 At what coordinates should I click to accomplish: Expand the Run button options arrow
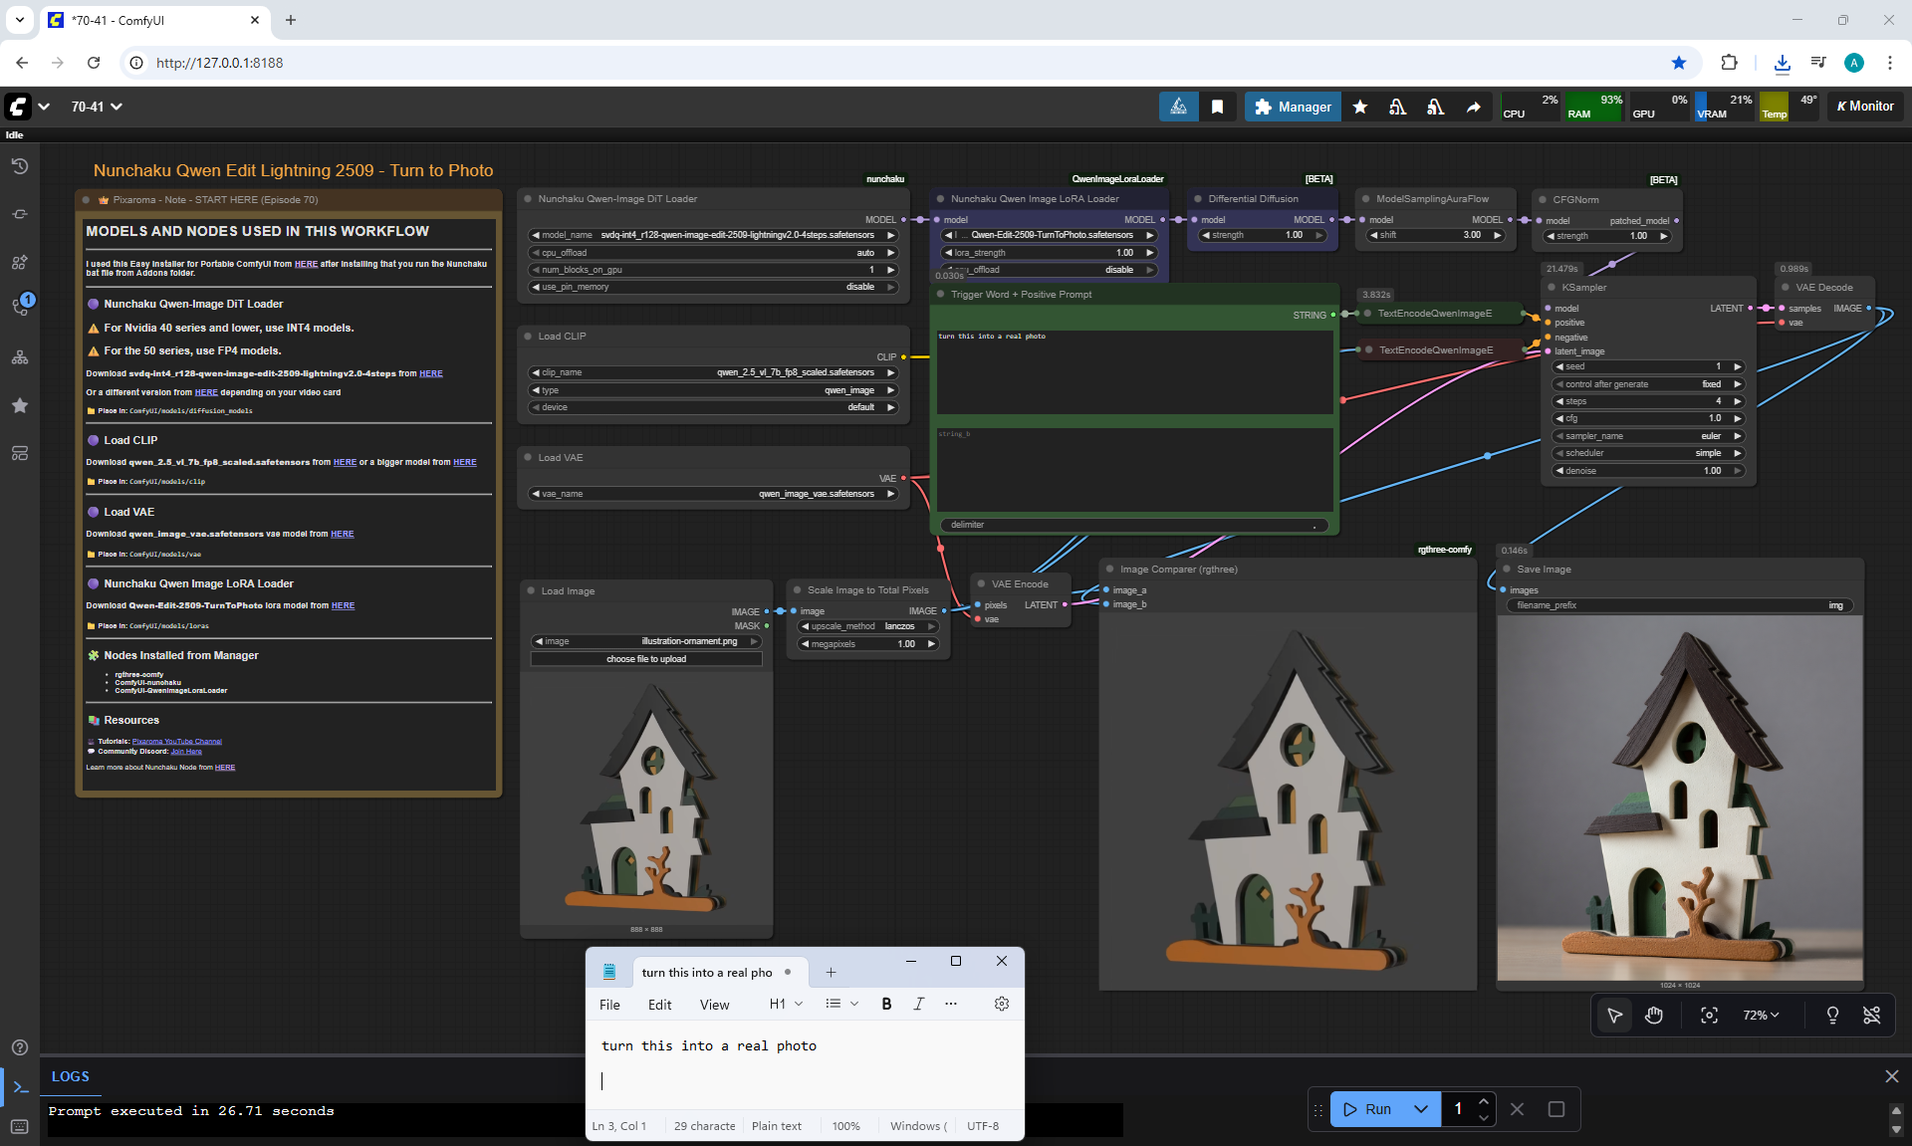[1421, 1109]
